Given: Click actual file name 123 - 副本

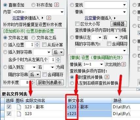Looking at the screenshot, I should (x=34, y=107).
